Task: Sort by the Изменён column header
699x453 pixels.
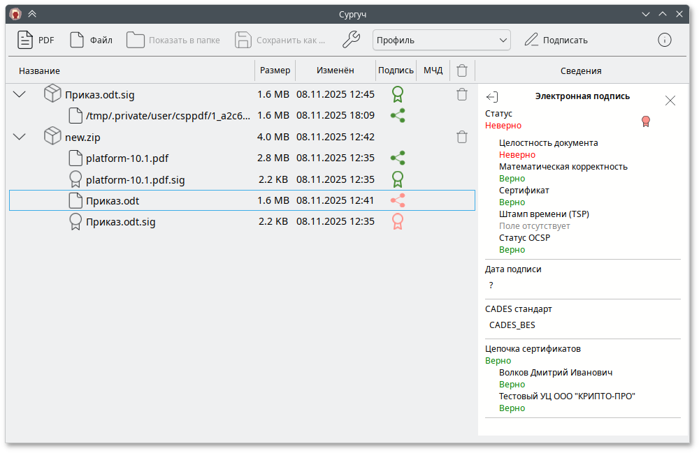Action: [335, 70]
